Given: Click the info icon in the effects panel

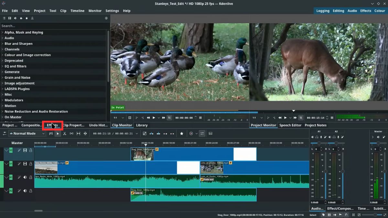Looking at the screenshot, I should coord(106,18).
